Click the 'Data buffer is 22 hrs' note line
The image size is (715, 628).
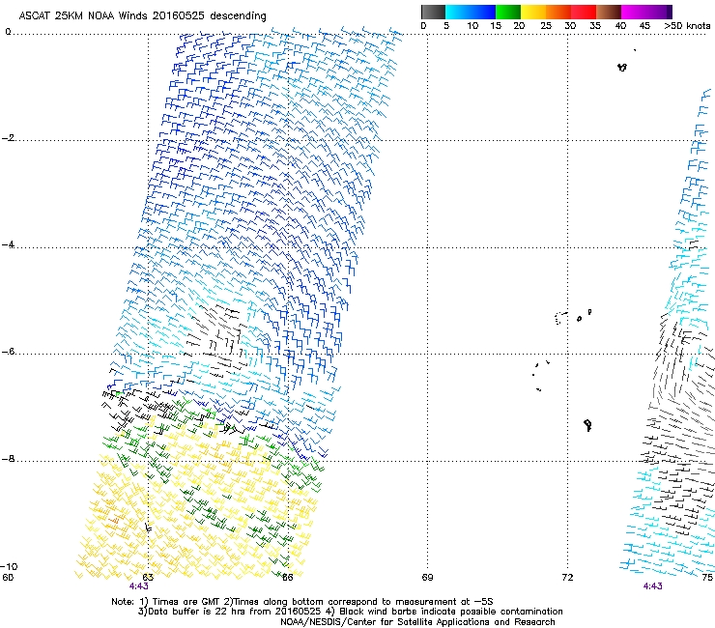tap(350, 612)
